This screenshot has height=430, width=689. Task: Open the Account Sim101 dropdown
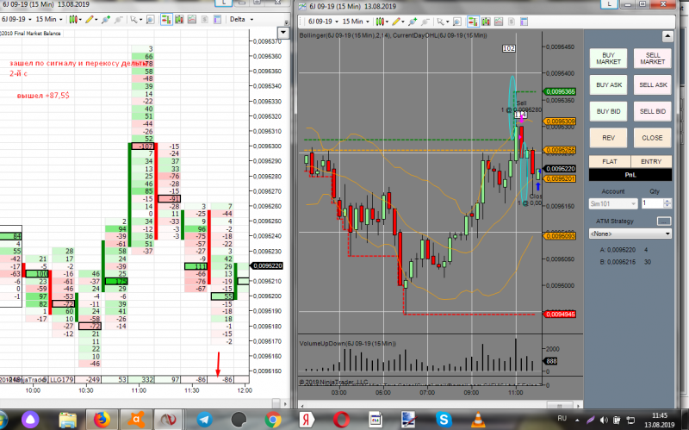point(612,203)
